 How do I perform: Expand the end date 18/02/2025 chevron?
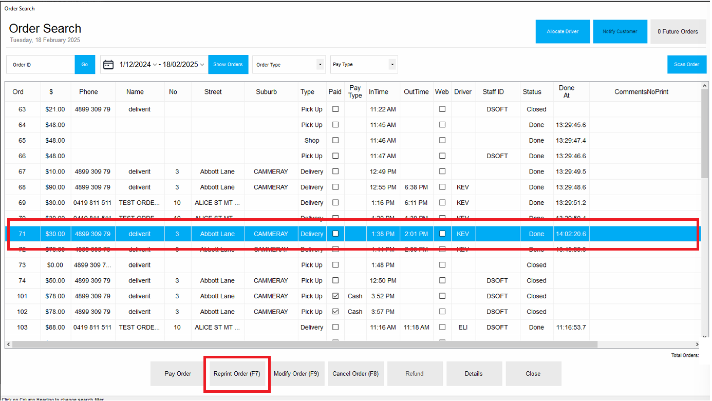click(x=202, y=65)
